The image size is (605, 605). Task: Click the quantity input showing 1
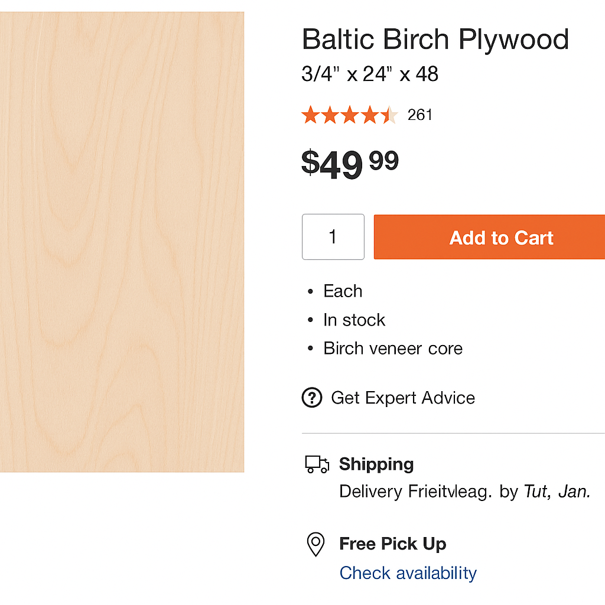[x=333, y=236]
